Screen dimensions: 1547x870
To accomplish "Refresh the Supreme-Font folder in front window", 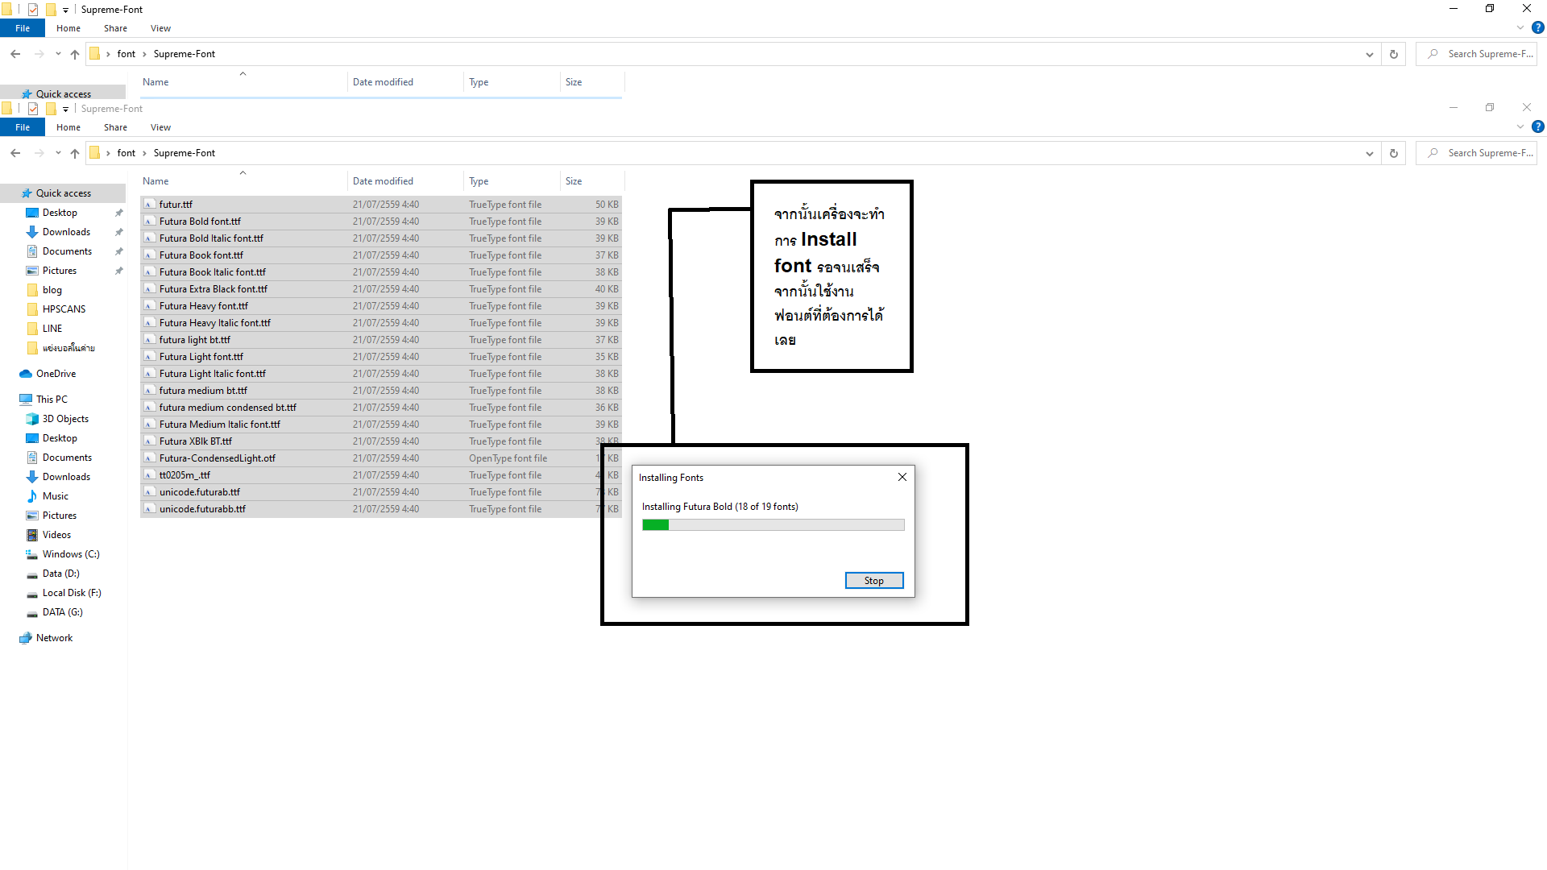I will click(x=1394, y=153).
